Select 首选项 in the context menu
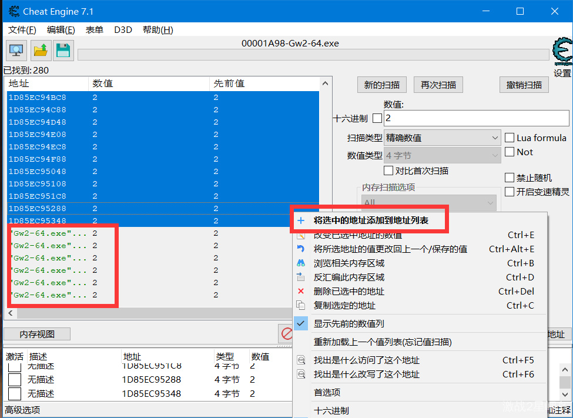Viewport: 573px width, 418px height. point(420,392)
